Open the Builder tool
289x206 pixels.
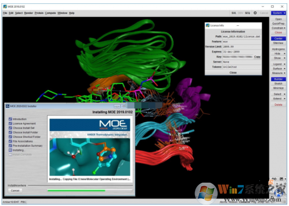click(279, 79)
